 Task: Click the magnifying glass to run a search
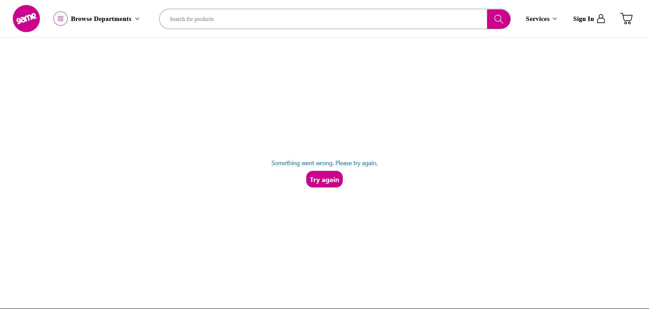pyautogui.click(x=499, y=19)
